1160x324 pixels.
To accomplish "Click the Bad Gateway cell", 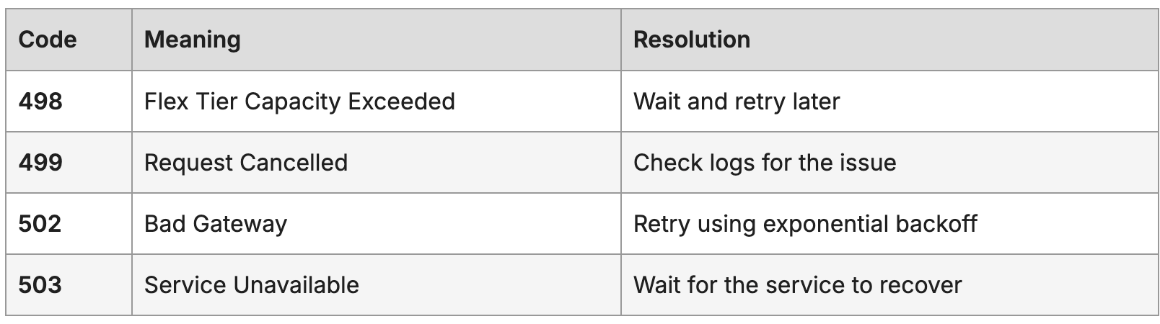I will [x=216, y=224].
